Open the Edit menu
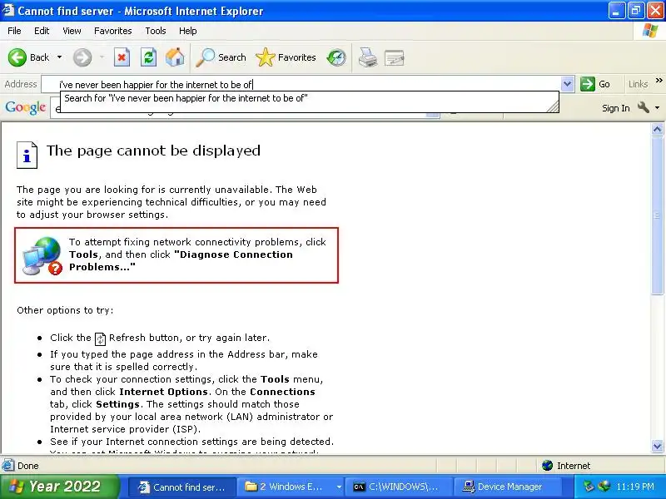This screenshot has height=499, width=666. [42, 31]
